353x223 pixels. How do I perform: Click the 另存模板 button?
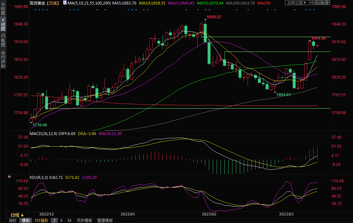click(x=84, y=220)
